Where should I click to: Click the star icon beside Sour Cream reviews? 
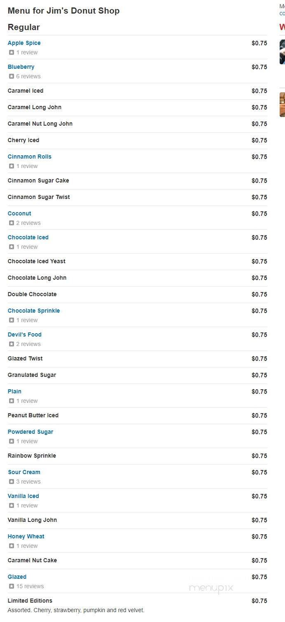[11, 482]
